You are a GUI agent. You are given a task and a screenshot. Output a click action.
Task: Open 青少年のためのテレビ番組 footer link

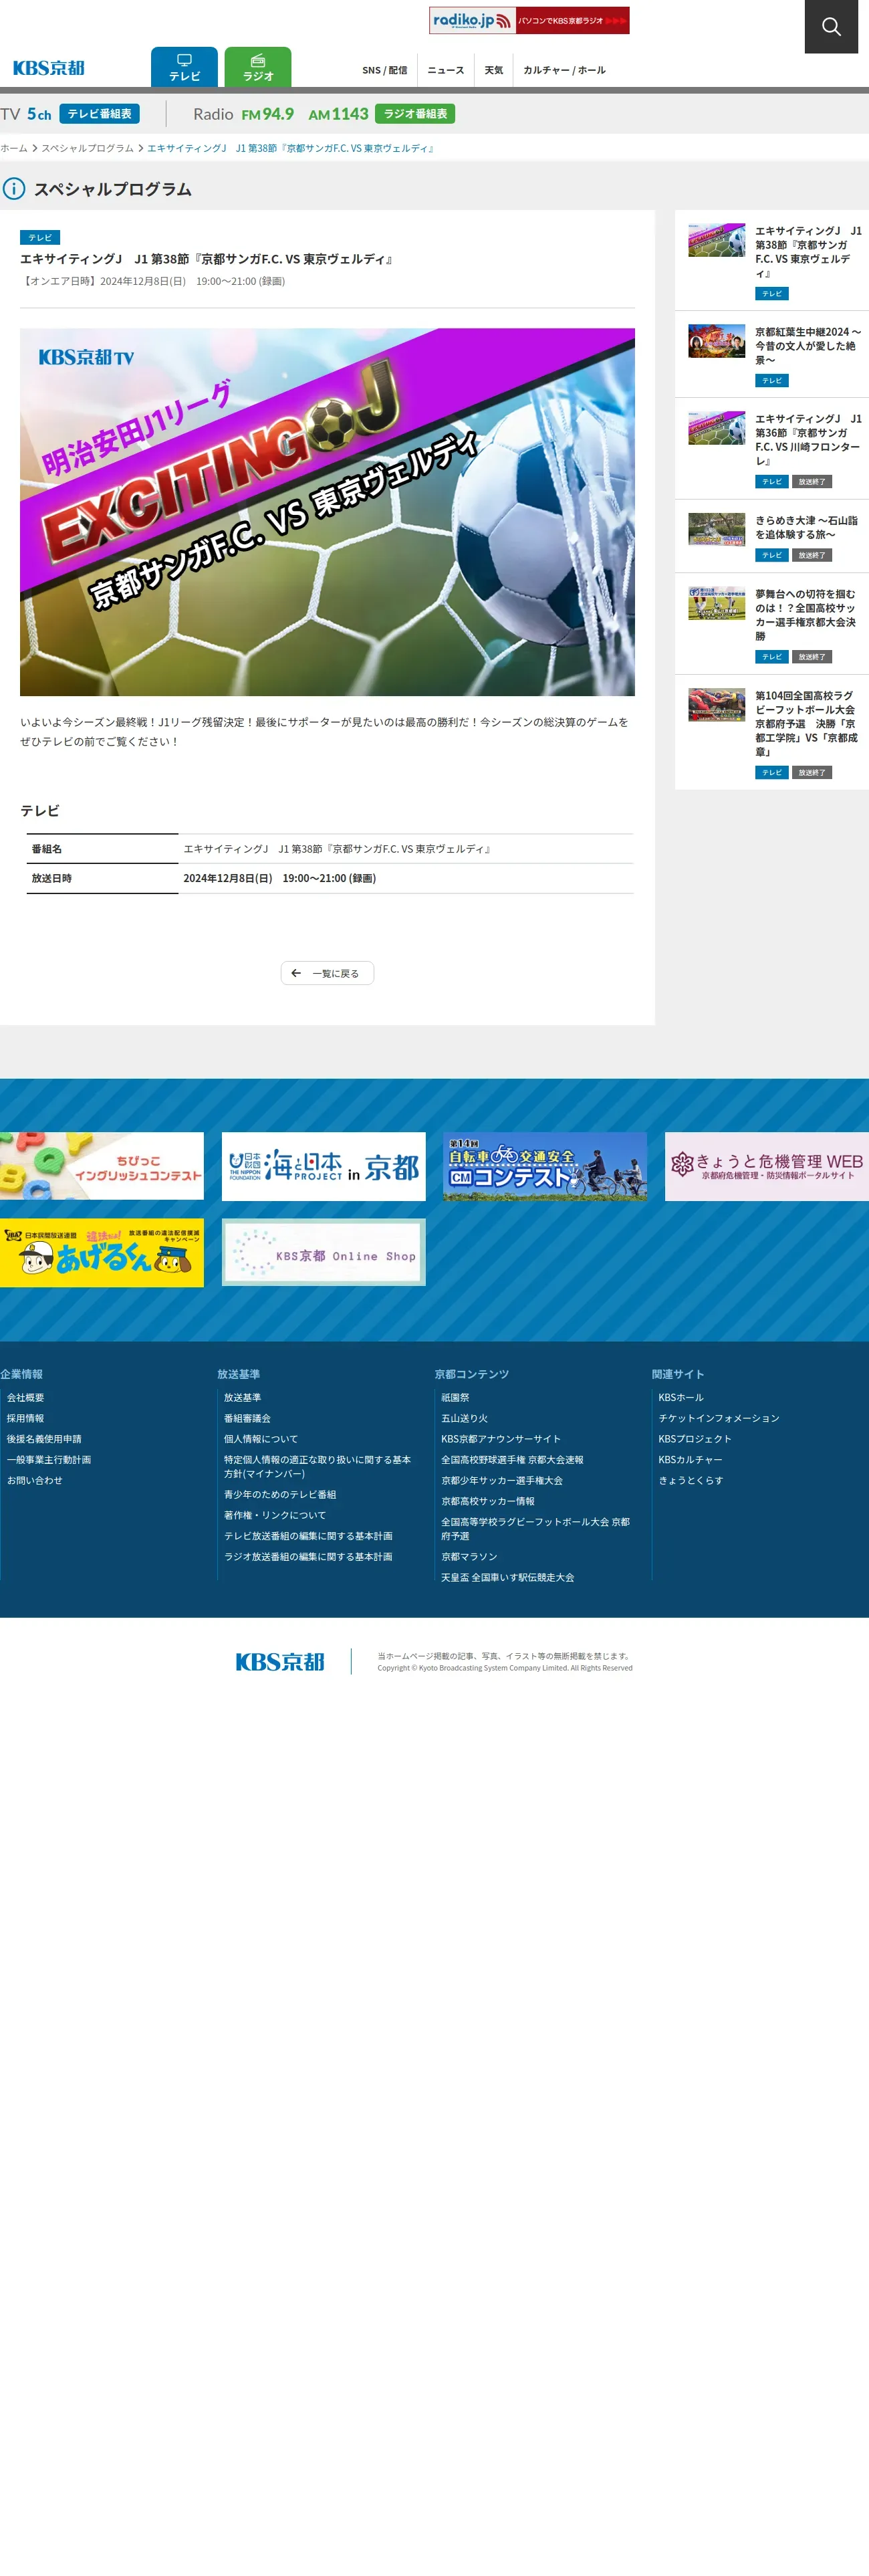(x=280, y=1494)
